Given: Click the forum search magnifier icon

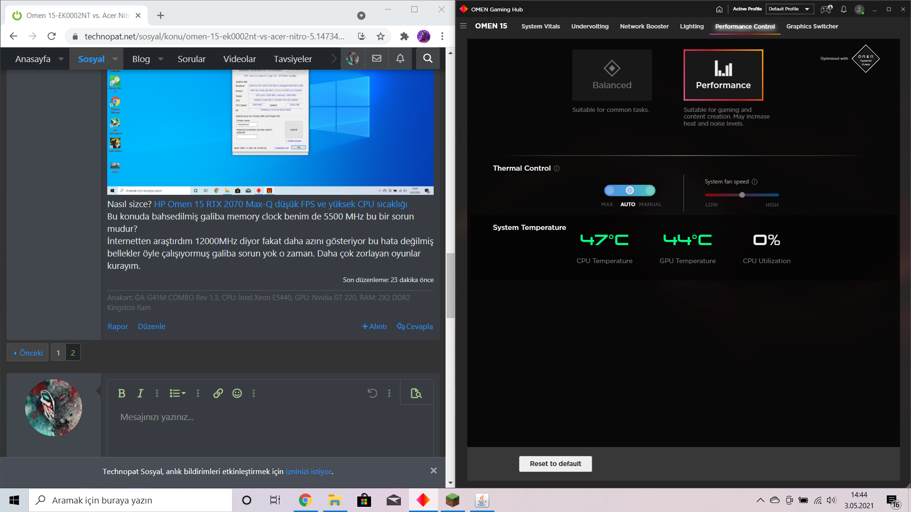Looking at the screenshot, I should 428,58.
